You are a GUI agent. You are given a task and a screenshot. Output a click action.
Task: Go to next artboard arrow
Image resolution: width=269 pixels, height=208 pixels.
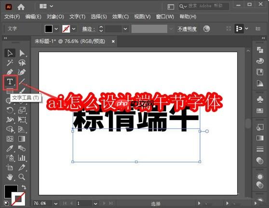pyautogui.click(x=104, y=203)
